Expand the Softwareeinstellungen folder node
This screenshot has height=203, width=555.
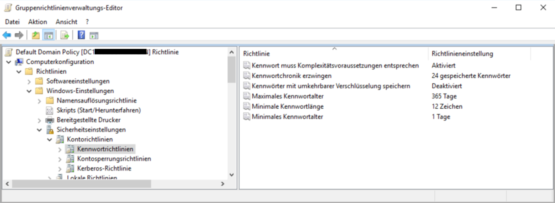tap(29, 81)
